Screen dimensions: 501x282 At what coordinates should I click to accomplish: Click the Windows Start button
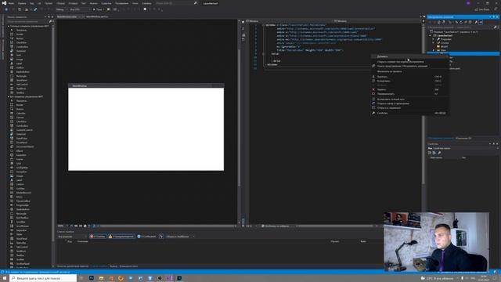[5, 278]
